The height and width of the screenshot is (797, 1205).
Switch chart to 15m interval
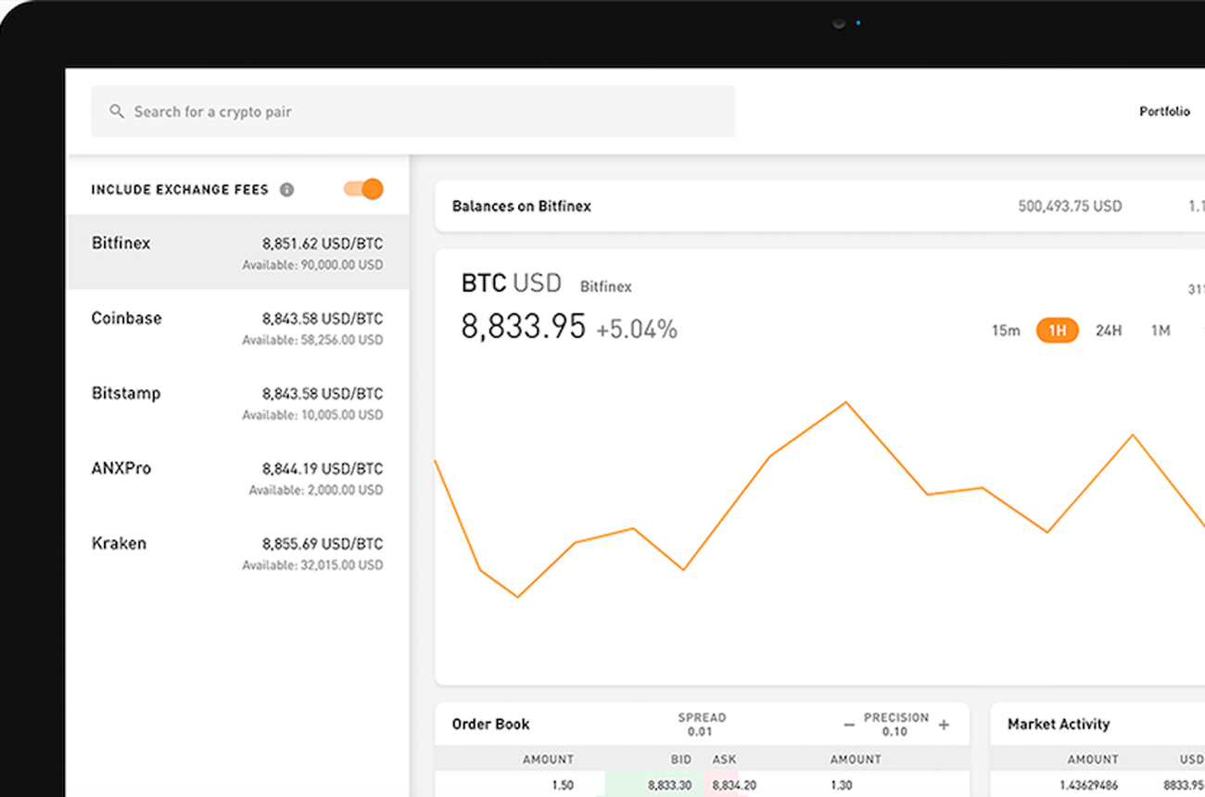1006,330
